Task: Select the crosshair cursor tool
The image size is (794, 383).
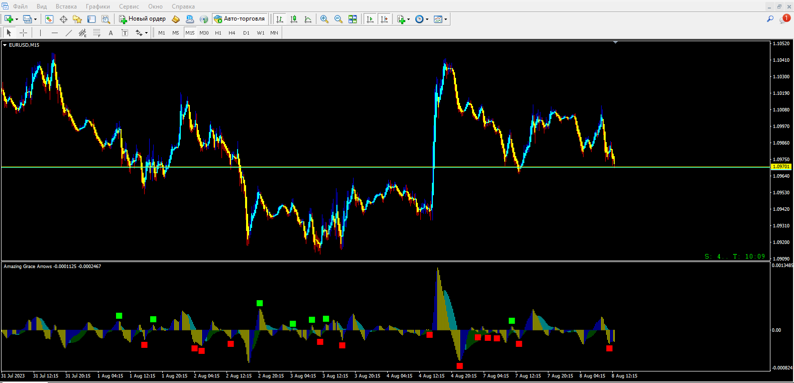Action: tap(23, 33)
